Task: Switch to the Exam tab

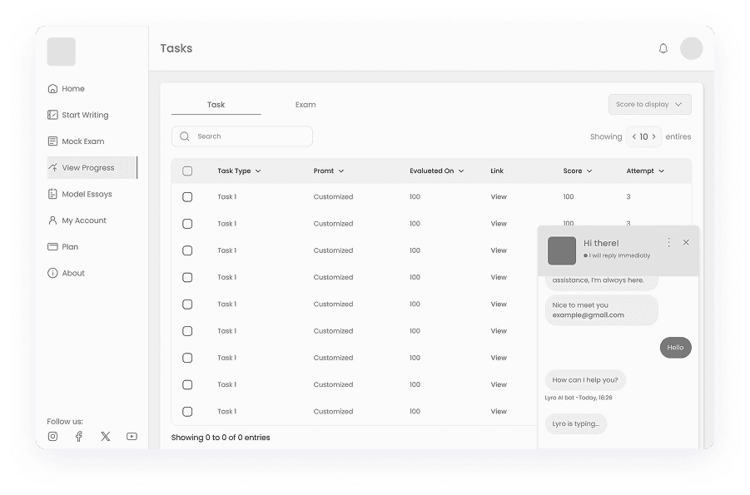Action: point(305,105)
